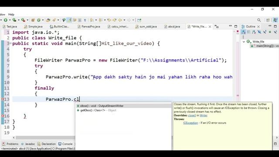
Task: Follow the close() link in Javadoc popup
Action: coord(192,115)
